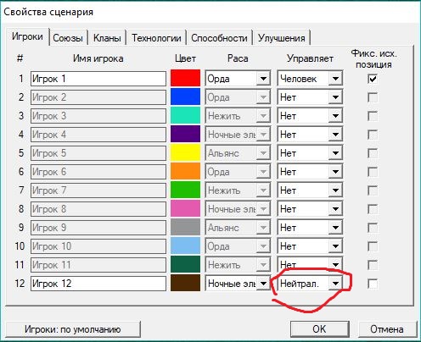Toggle fixed start position for player 5
The width and height of the screenshot is (421, 342).
(x=373, y=153)
